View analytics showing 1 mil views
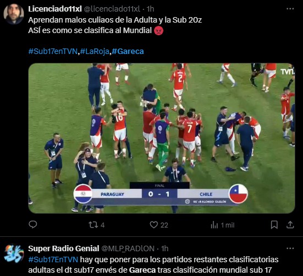 point(222,225)
